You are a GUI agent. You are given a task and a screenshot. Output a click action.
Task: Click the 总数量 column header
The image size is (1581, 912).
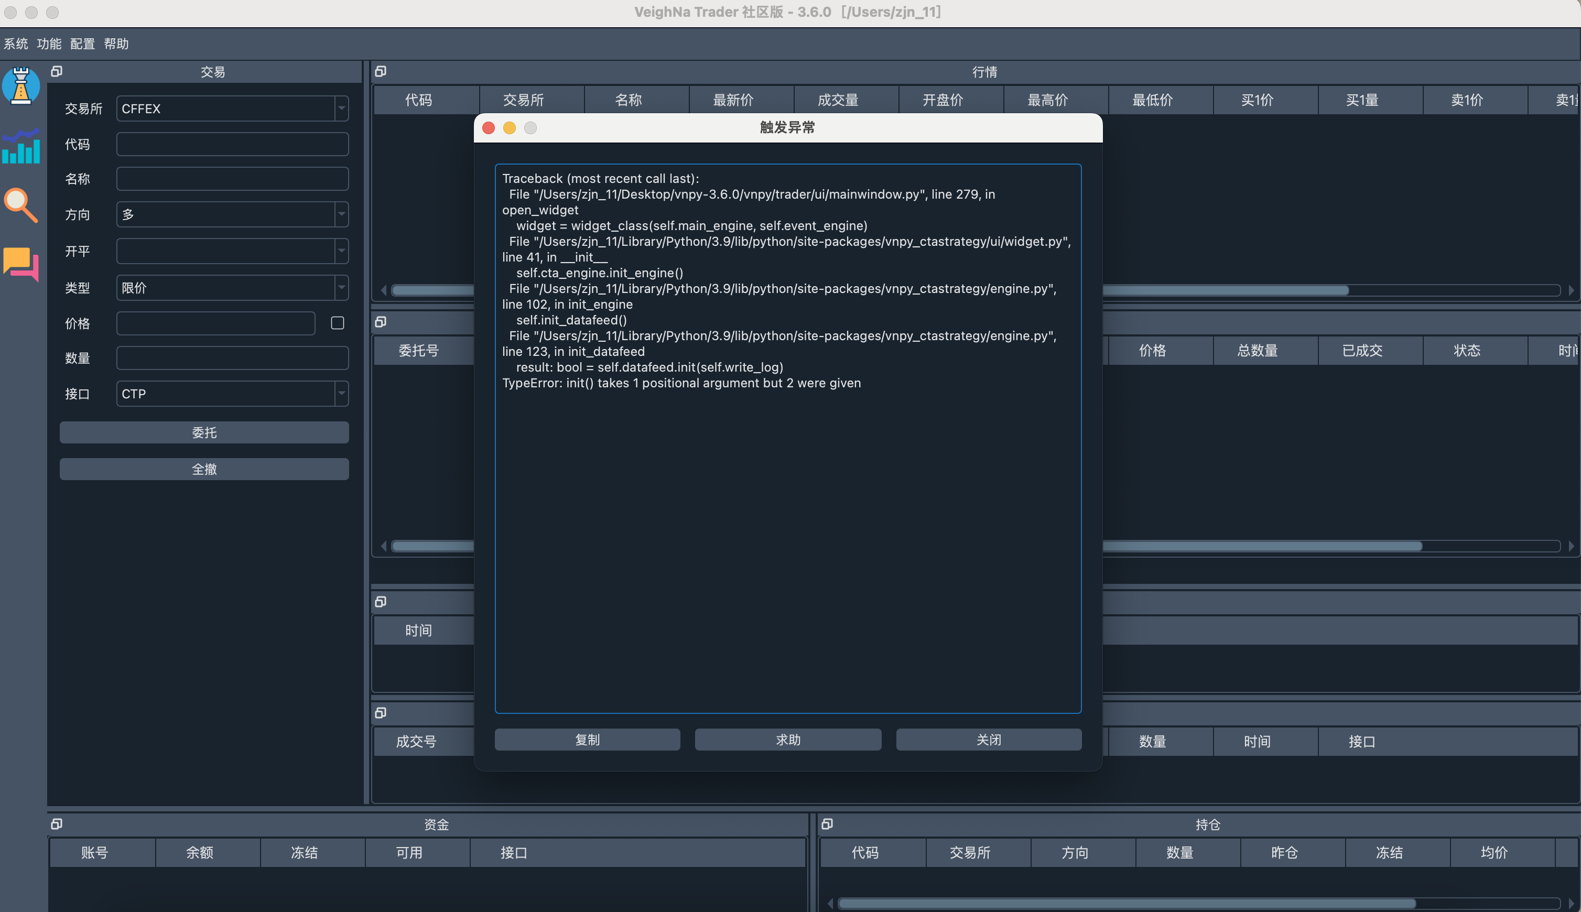tap(1257, 351)
